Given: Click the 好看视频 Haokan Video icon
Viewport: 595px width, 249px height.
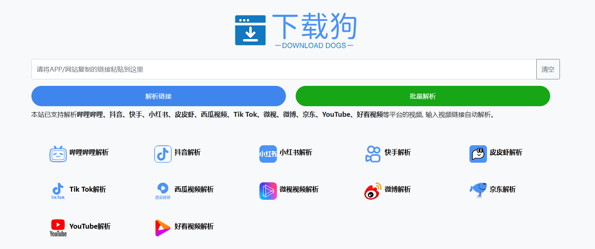Looking at the screenshot, I should click(x=163, y=227).
